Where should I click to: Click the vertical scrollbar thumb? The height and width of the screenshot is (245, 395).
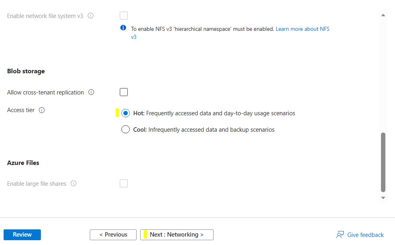pyautogui.click(x=383, y=162)
